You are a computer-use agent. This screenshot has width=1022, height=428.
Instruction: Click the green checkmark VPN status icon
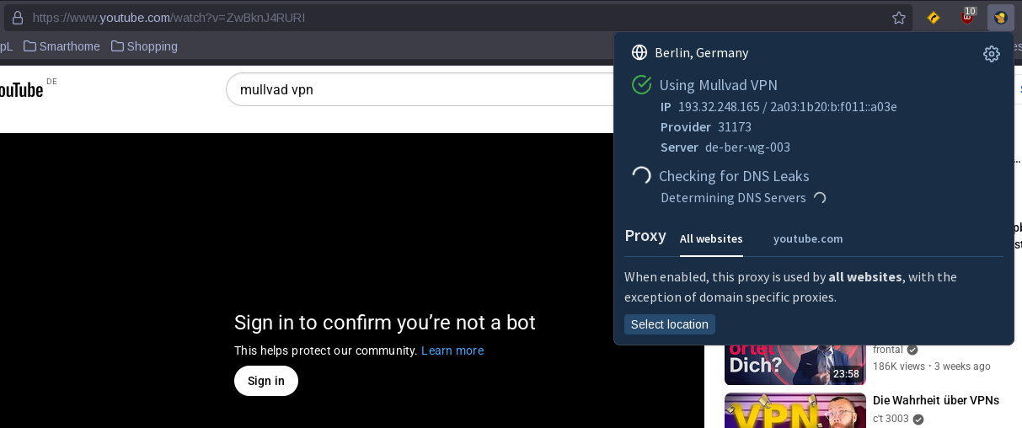point(642,84)
